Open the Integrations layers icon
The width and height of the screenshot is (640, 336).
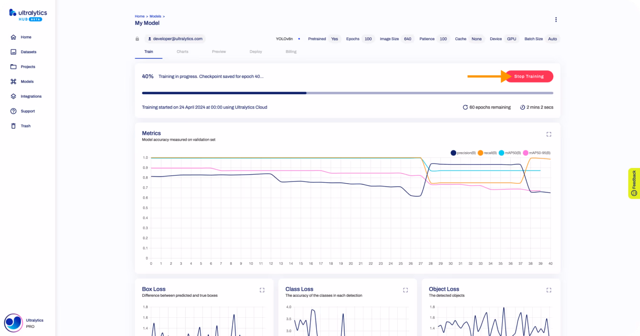pos(13,96)
